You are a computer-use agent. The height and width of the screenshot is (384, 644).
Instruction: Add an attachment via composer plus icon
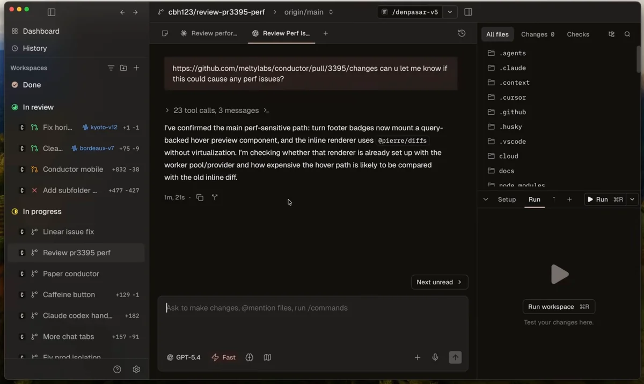pos(418,357)
